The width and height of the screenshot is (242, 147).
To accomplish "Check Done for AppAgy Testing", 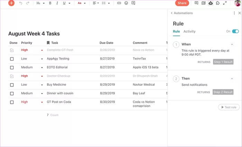I will (12, 59).
